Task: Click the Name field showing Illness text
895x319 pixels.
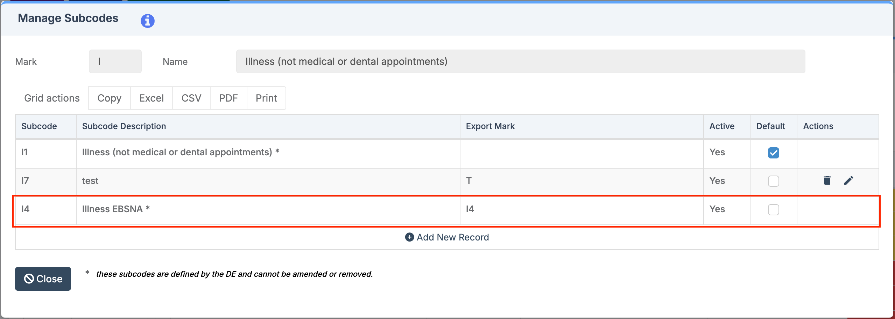Action: (x=520, y=61)
